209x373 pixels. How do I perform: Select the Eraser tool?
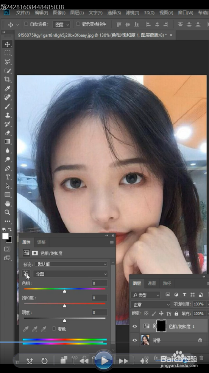coord(7,133)
